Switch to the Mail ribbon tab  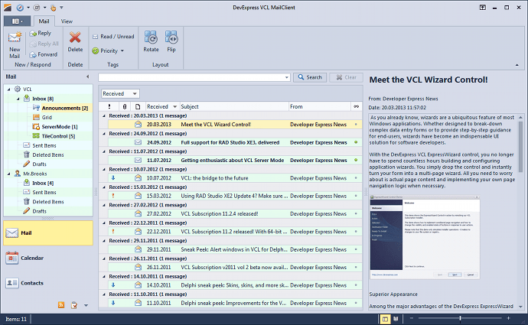(x=44, y=21)
